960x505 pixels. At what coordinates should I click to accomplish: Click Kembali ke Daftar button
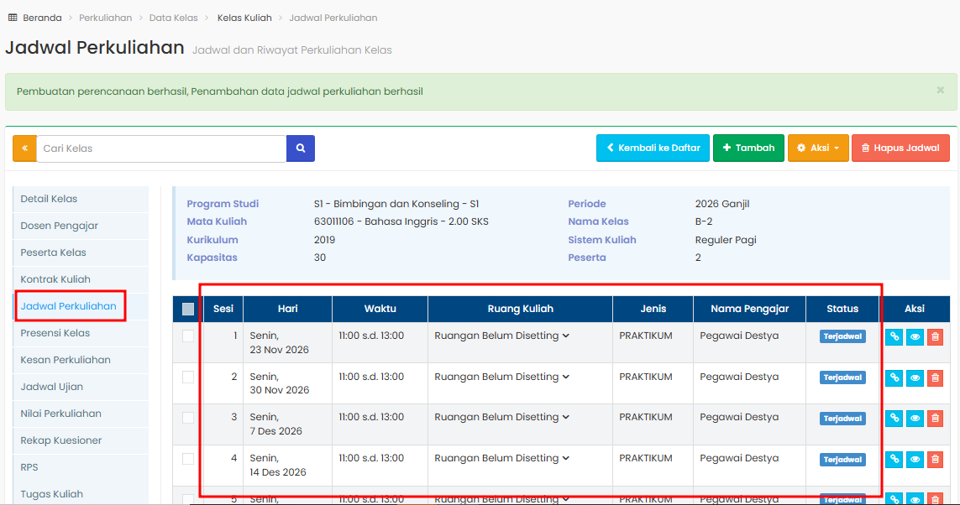(653, 148)
